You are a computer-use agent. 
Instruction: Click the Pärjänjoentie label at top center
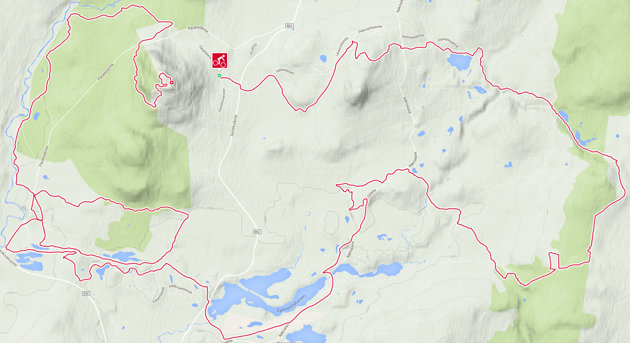coord(198,29)
